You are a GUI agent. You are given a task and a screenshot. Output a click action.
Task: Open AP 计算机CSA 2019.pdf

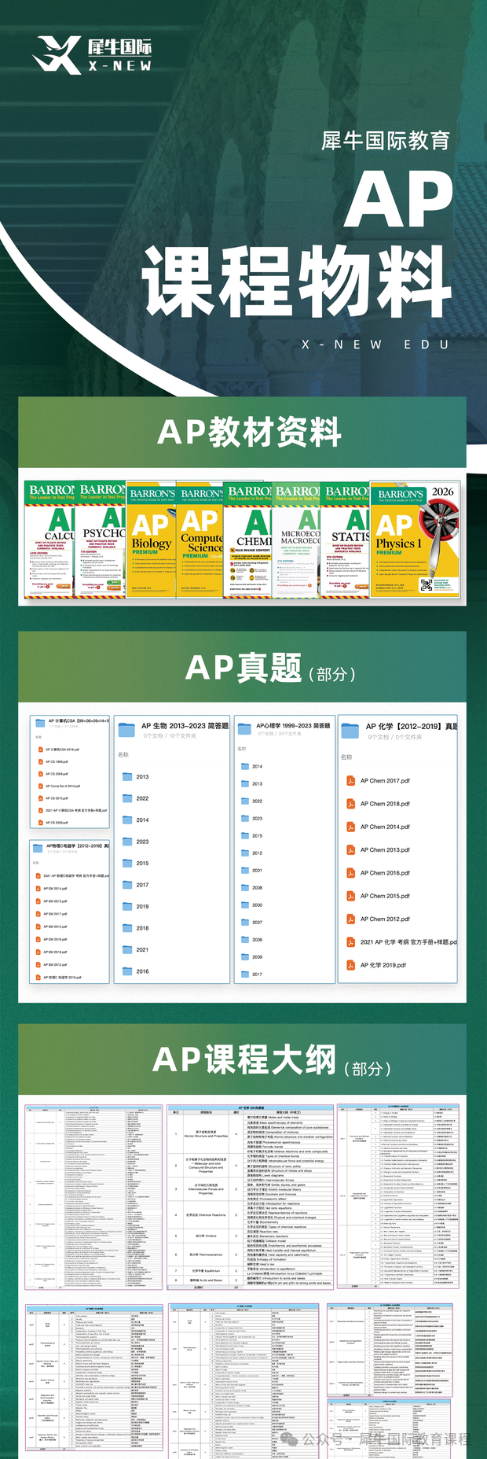[x=59, y=750]
